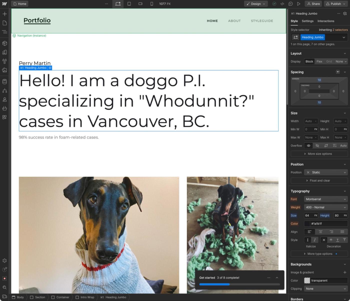Screen dimensions: 350x301
Task: Open the code export icon
Action: (x=282, y=4)
